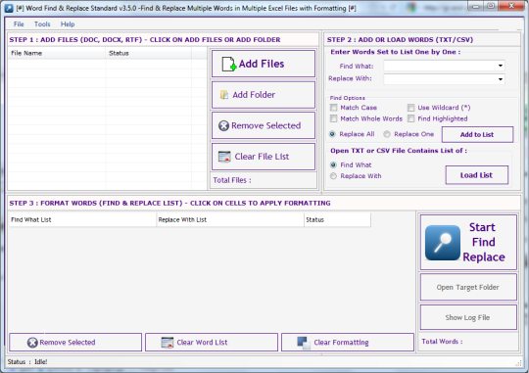Click the Add Files document icon
Image resolution: width=529 pixels, height=373 pixels.
pyautogui.click(x=229, y=64)
